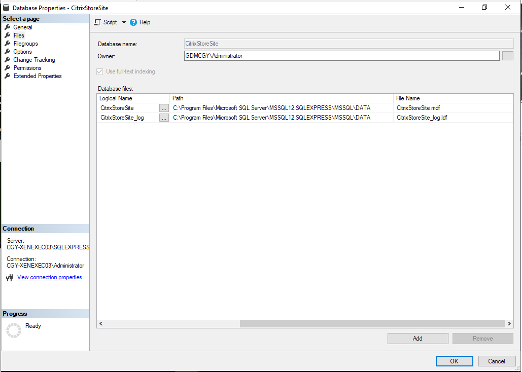The width and height of the screenshot is (522, 372).
Task: Select the CitrixStoreSite_log.ldf file name
Action: pos(453,118)
